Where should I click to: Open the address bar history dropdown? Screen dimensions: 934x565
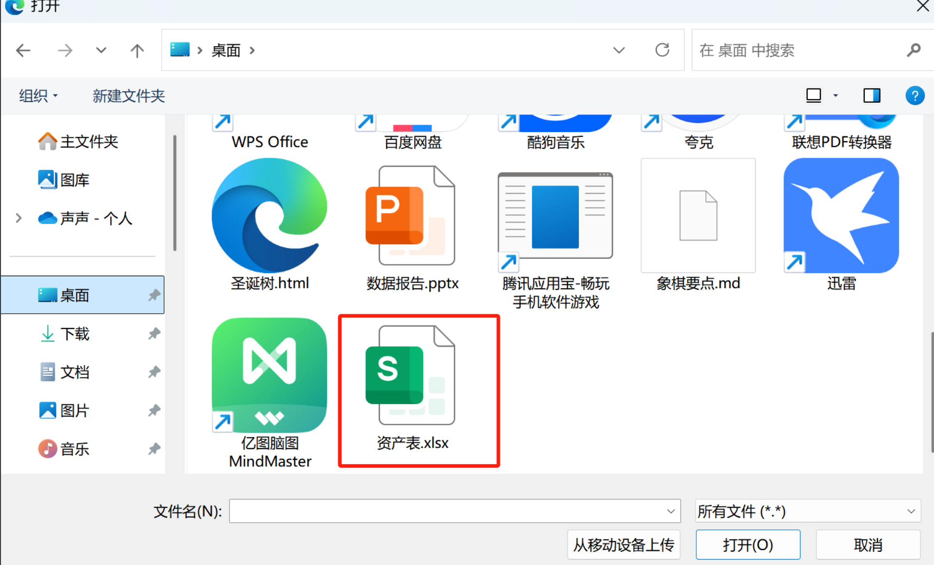click(619, 50)
